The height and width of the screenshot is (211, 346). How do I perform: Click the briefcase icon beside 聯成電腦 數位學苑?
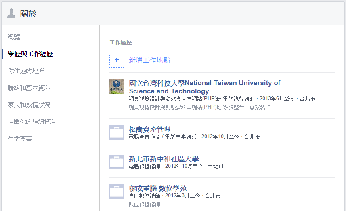click(117, 192)
